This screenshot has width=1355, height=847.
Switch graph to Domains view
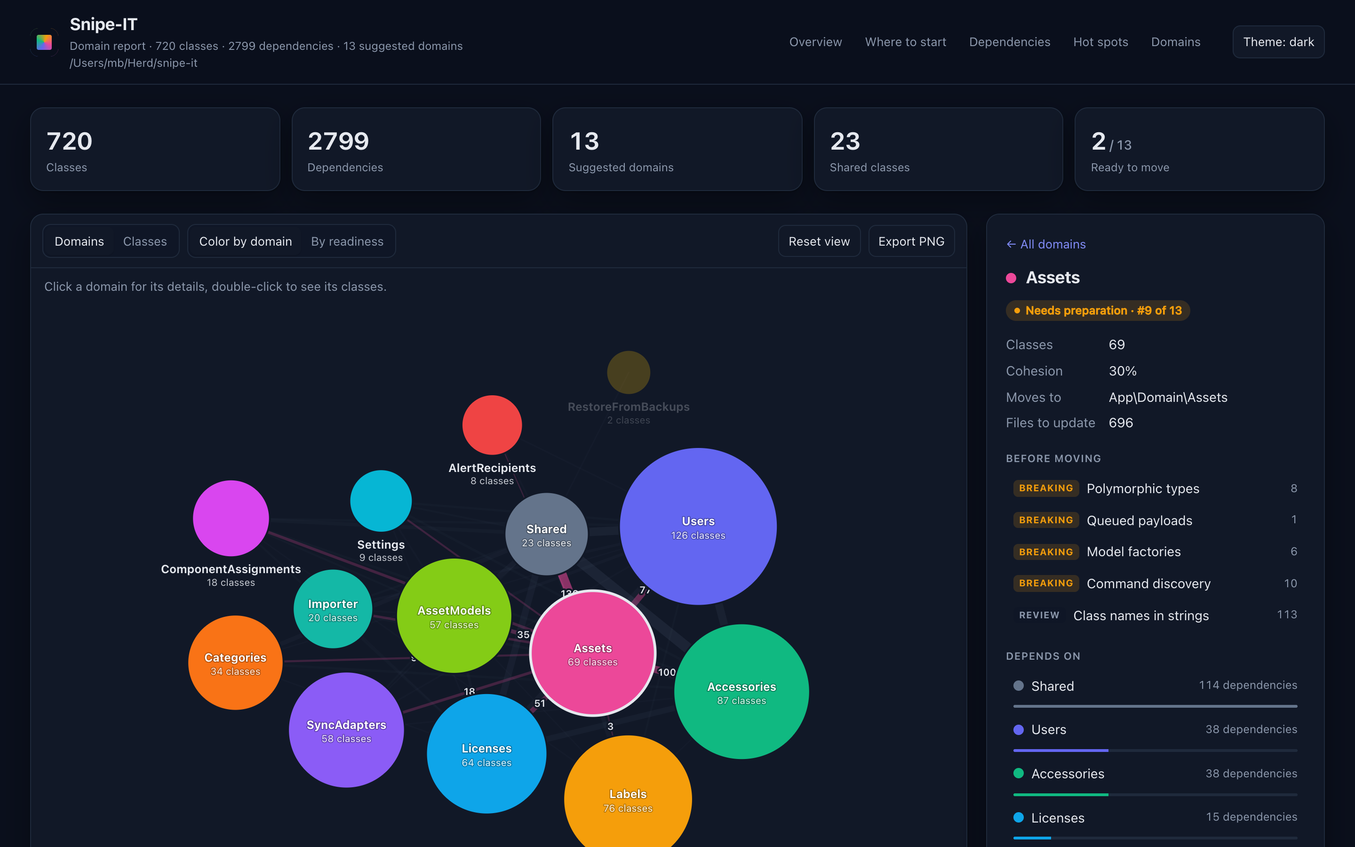[79, 241]
